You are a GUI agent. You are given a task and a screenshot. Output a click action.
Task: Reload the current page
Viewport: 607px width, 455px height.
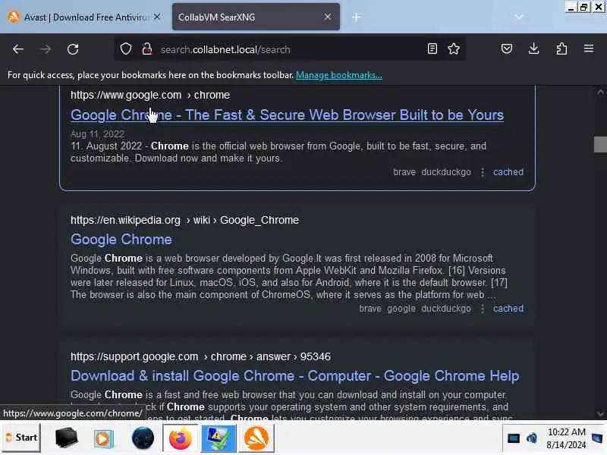(73, 49)
